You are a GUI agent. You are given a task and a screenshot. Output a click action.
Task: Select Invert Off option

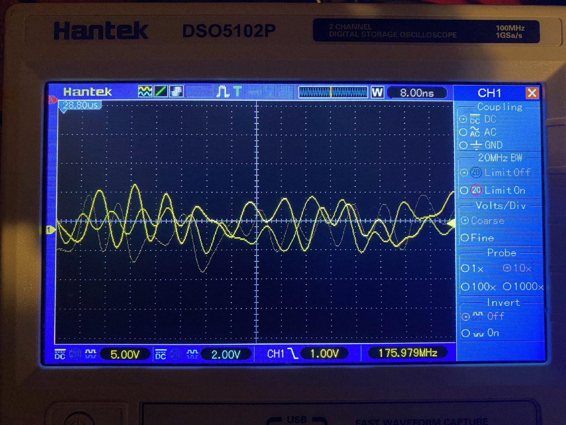pyautogui.click(x=466, y=316)
